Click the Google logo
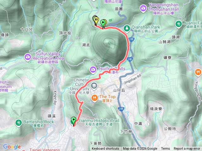Image resolution: width=202 pixels, height=151 pixels. [12, 147]
